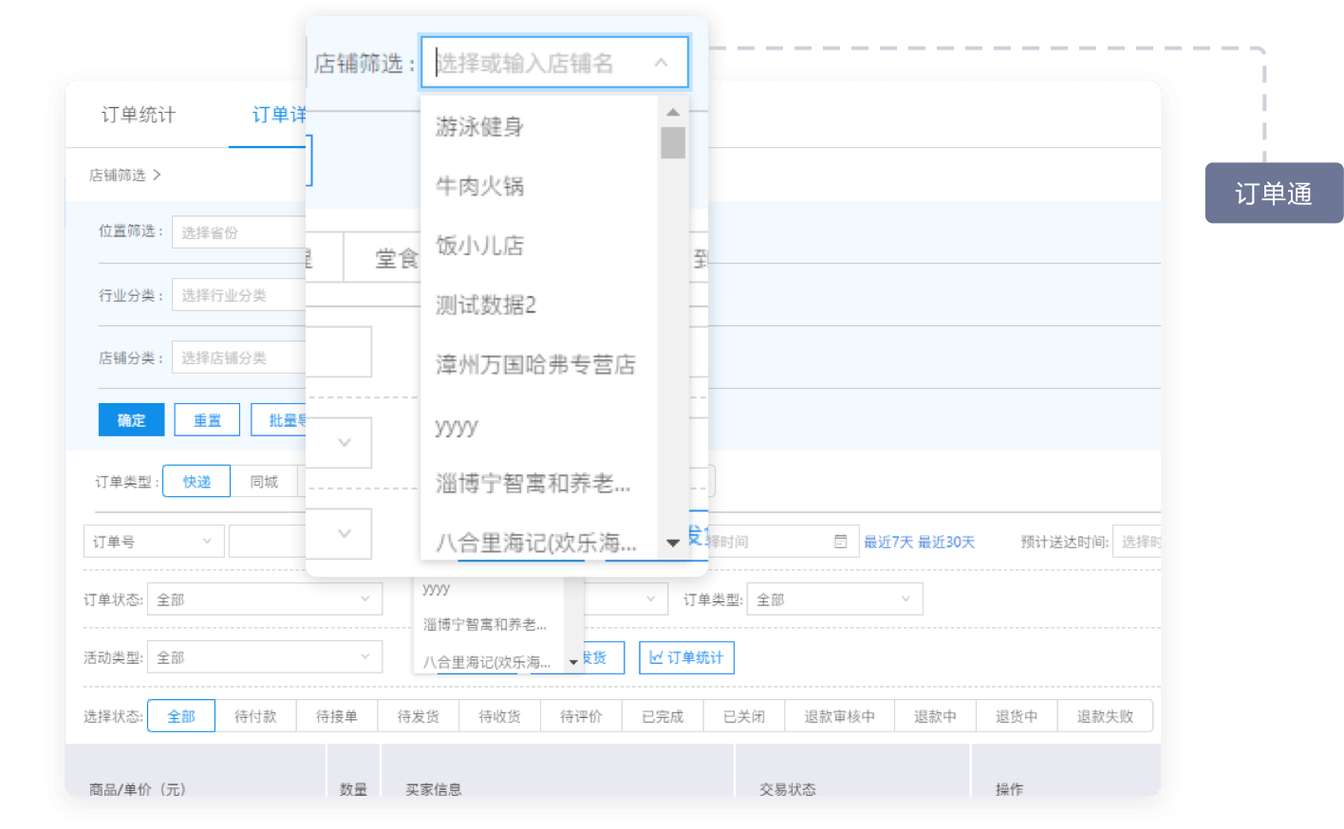Screen dimensions: 1344x829
Task: Click scrollbar down arrow in shop list
Action: click(673, 543)
